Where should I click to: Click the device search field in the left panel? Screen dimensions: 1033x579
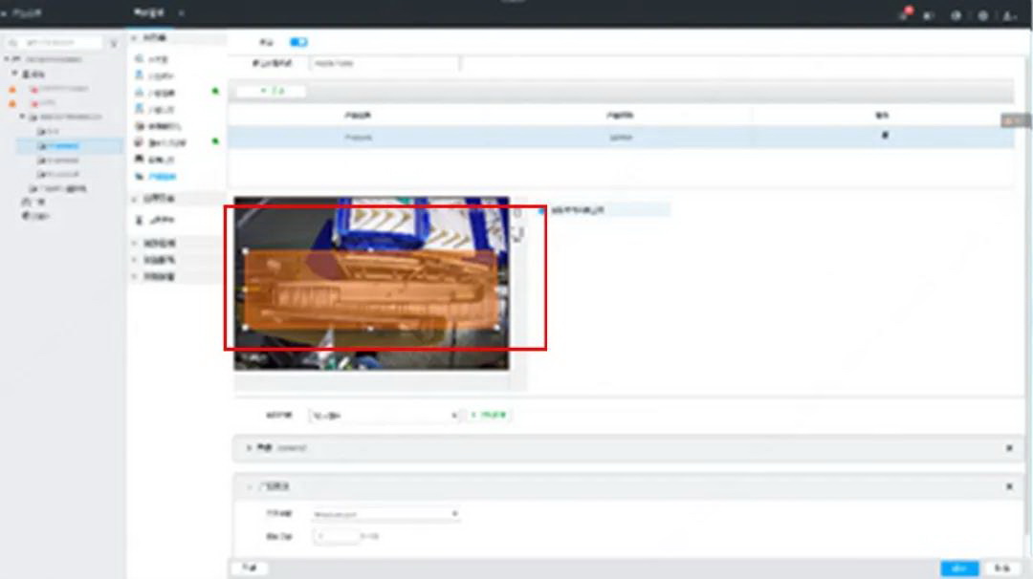click(x=61, y=43)
